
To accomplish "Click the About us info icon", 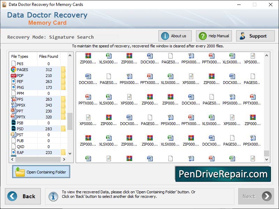I will coord(165,36).
